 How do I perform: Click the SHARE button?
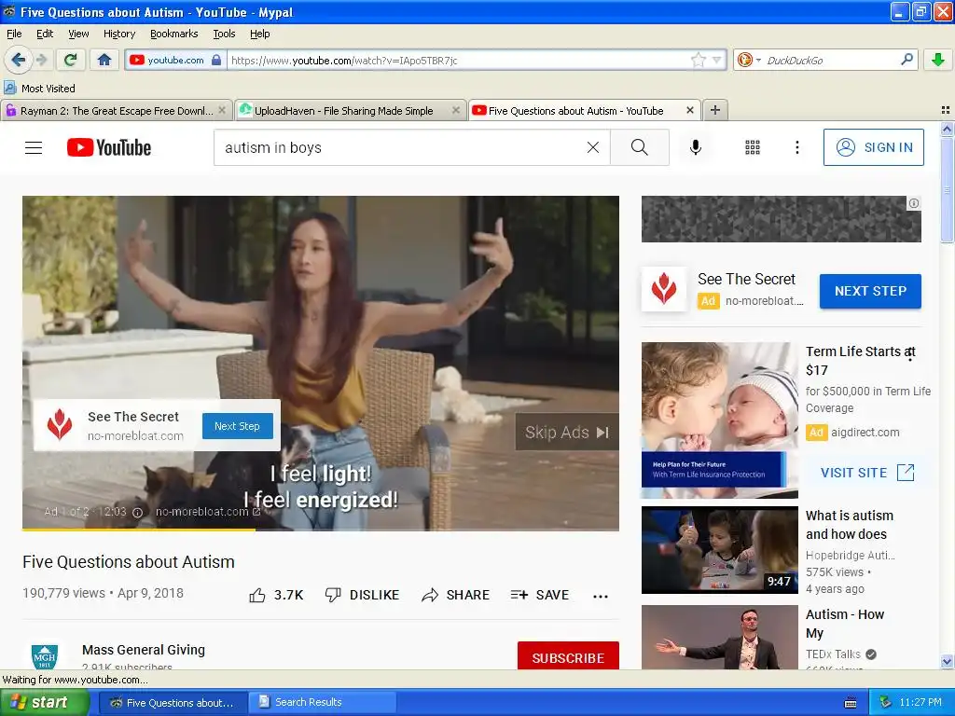pyautogui.click(x=455, y=595)
